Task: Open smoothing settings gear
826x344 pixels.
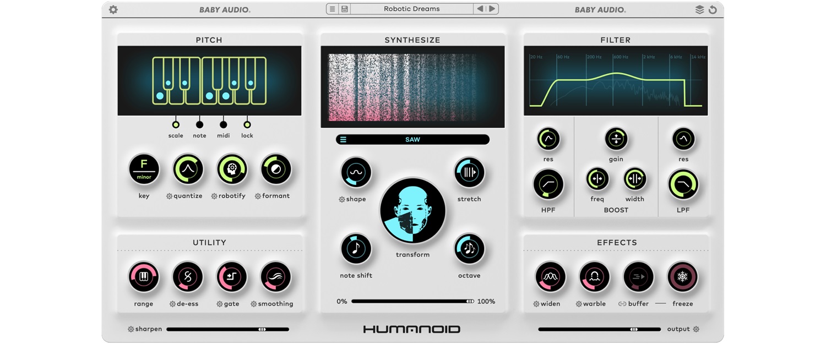Action: [x=254, y=304]
